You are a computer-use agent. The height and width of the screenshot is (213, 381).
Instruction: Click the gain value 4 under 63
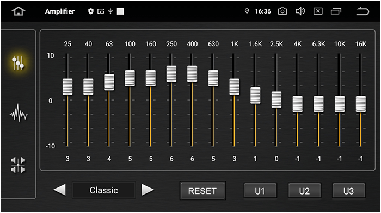(109, 159)
